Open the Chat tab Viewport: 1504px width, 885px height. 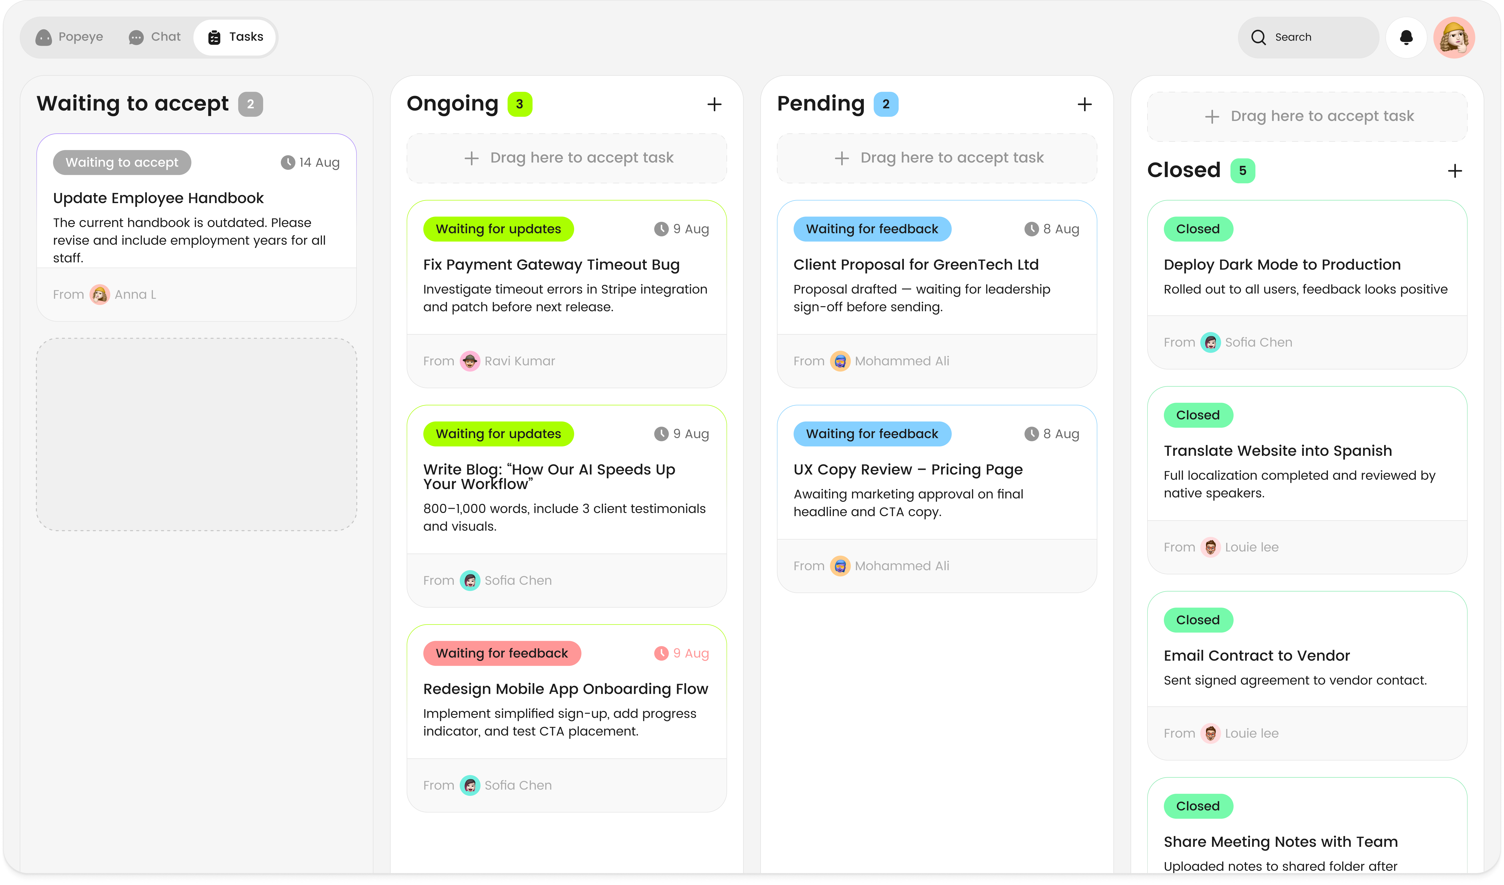coord(154,37)
